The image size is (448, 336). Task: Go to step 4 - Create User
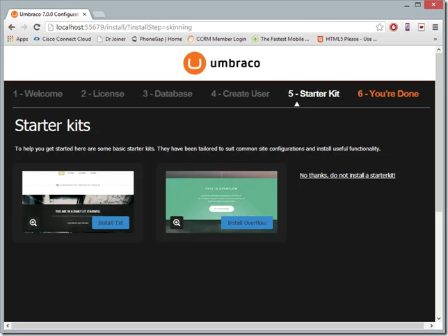pos(240,94)
